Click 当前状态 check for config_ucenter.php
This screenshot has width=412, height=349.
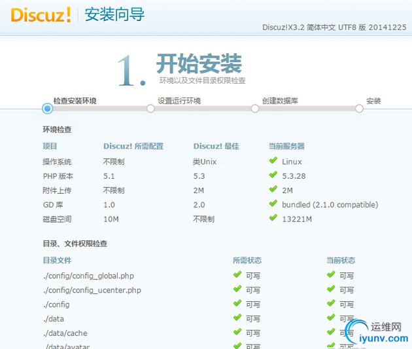tap(331, 289)
